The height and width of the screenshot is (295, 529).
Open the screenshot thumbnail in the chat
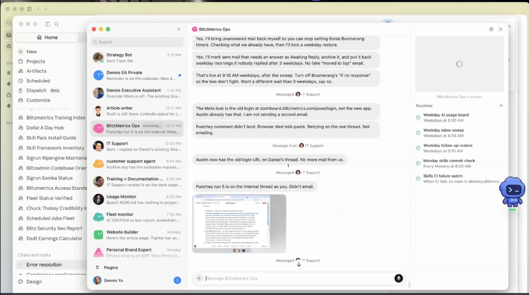pyautogui.click(x=239, y=224)
